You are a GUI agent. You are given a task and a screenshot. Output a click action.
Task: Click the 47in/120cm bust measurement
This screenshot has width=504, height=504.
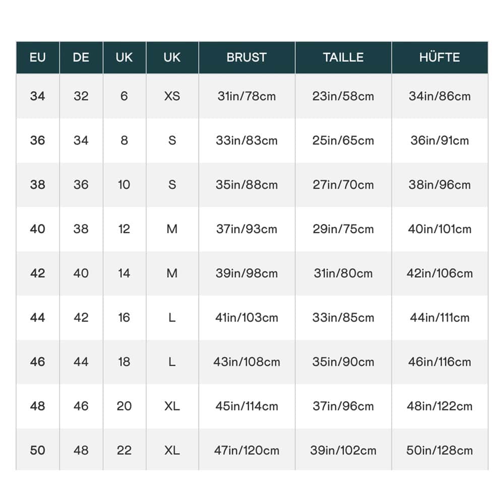pyautogui.click(x=246, y=450)
